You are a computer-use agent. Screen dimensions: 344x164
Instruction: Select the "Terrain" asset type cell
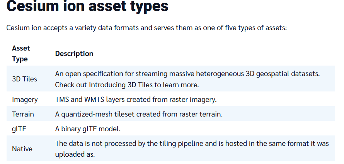(23, 114)
